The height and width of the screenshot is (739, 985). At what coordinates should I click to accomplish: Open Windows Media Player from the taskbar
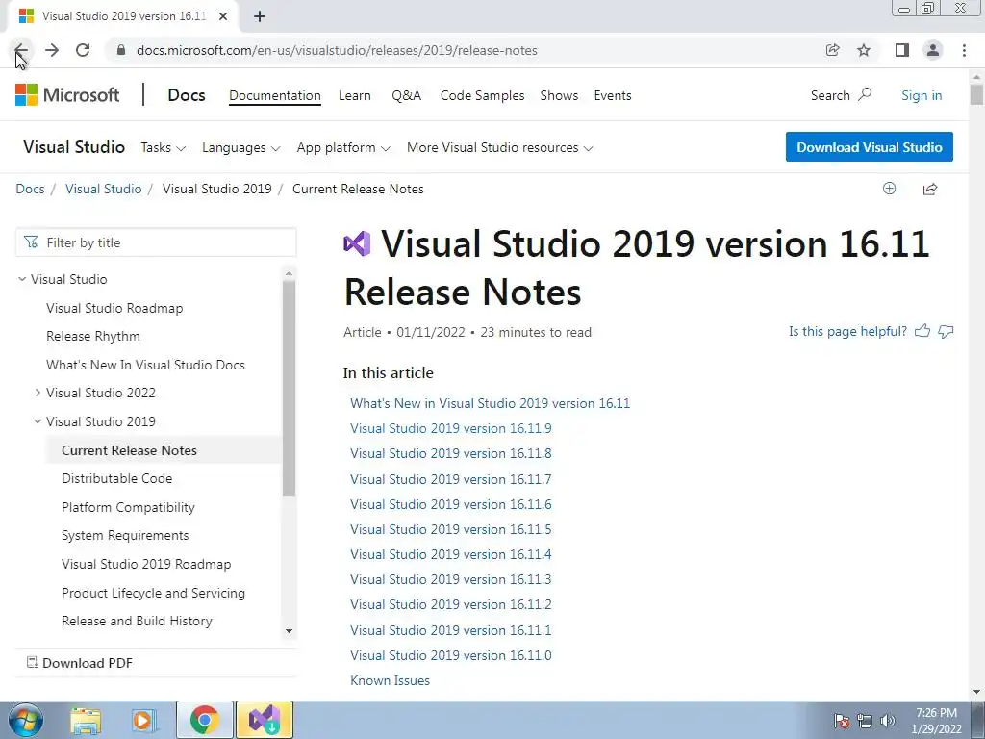(x=144, y=720)
